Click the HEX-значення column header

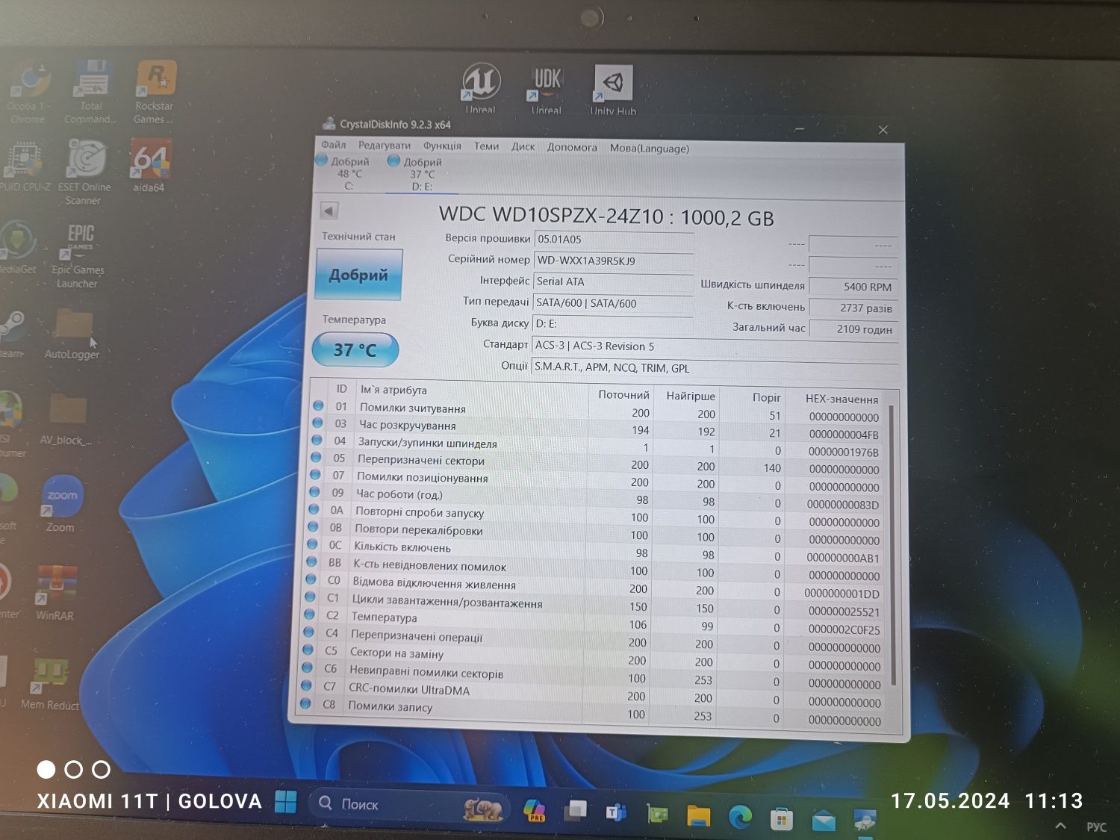841,399
